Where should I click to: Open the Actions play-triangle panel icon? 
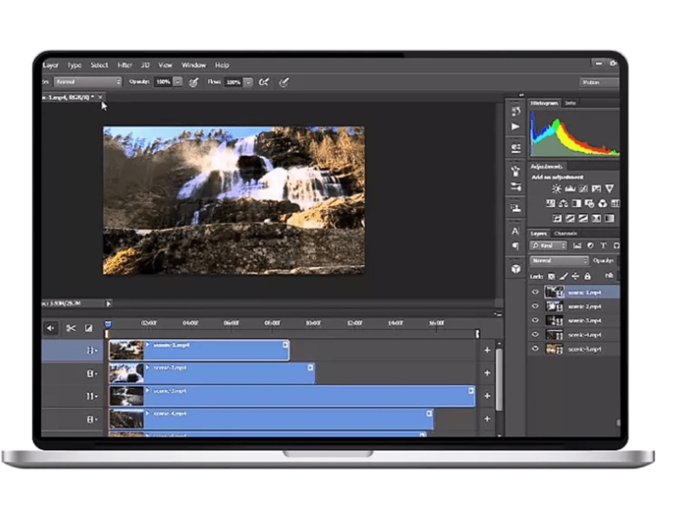pyautogui.click(x=515, y=126)
